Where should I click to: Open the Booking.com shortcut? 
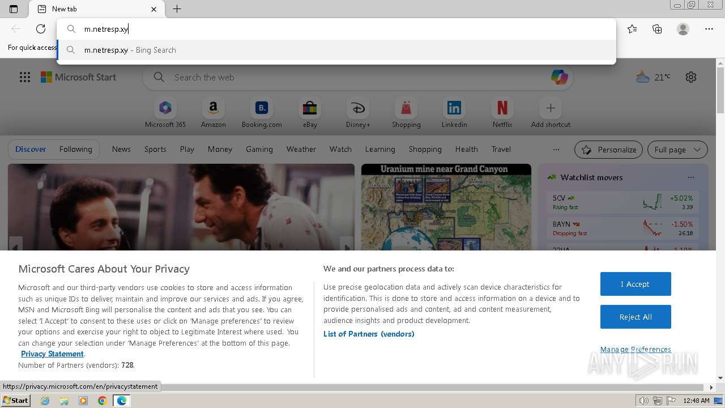coord(262,113)
